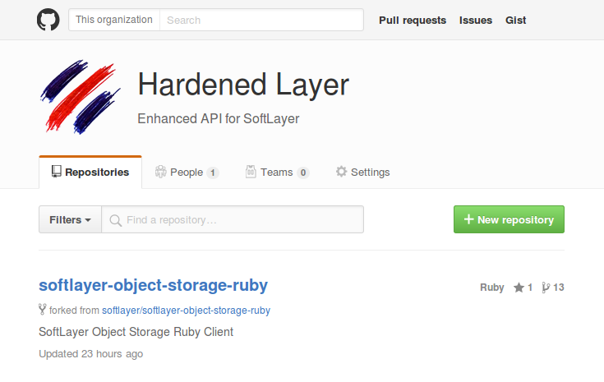604x382 pixels.
Task: Click the GitHub Octocat logo
Action: point(48,20)
